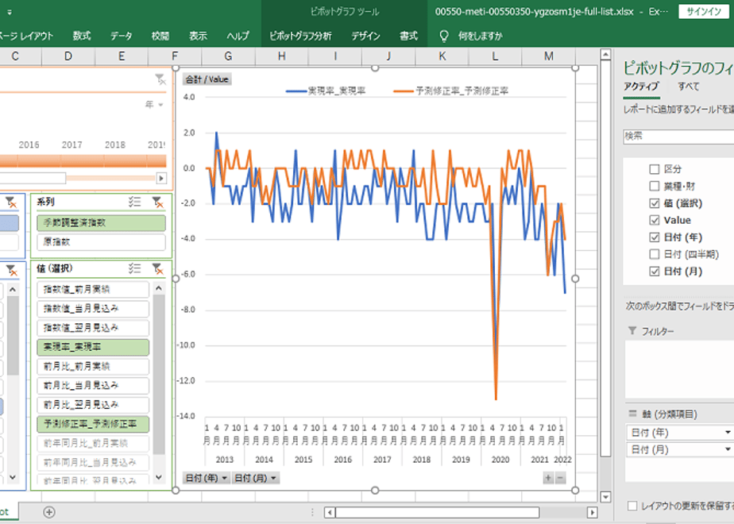The width and height of the screenshot is (734, 524).
Task: Select 前月比_翌月見込み slicer item
Action: click(93, 405)
